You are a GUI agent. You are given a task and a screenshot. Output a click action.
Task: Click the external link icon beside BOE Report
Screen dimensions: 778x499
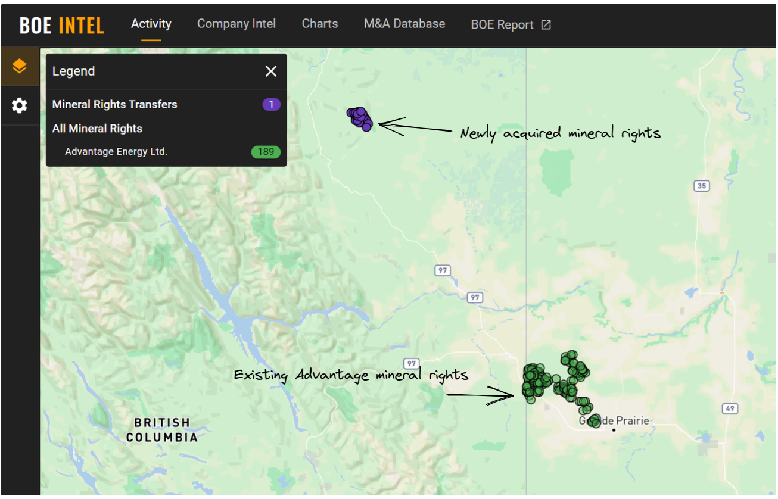(x=546, y=24)
